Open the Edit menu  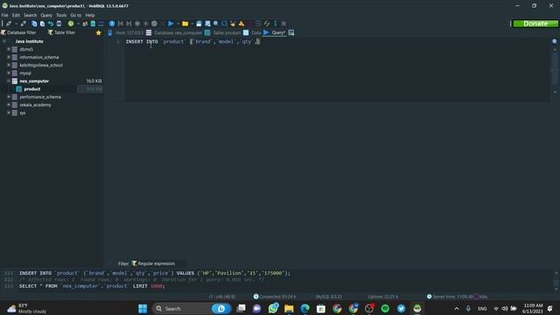click(16, 16)
